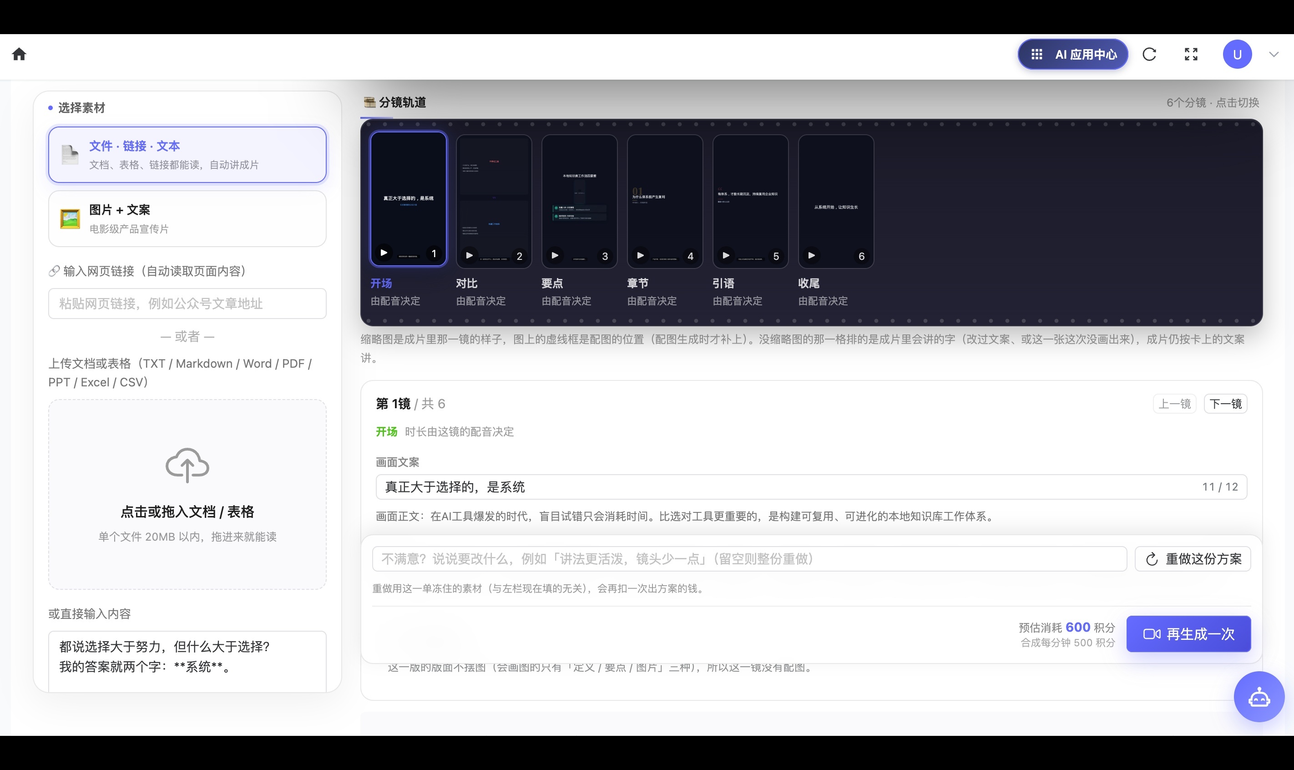Open the chatbot assistant floating icon

point(1259,697)
